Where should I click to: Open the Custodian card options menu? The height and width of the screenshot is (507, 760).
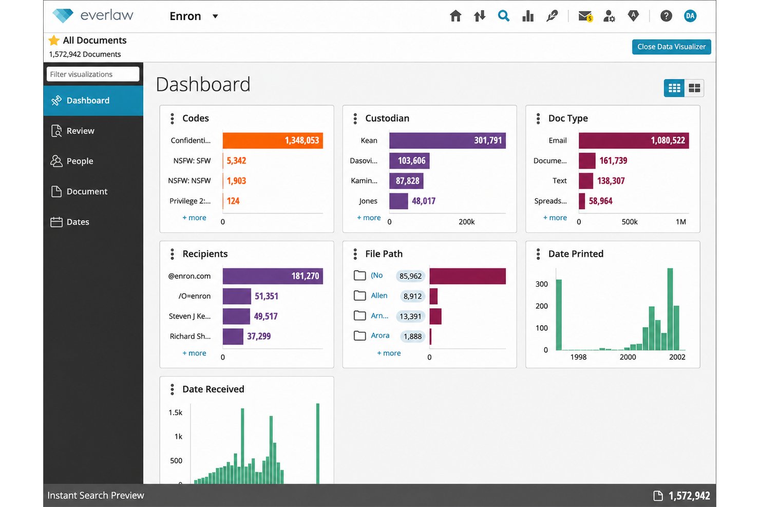pyautogui.click(x=355, y=118)
